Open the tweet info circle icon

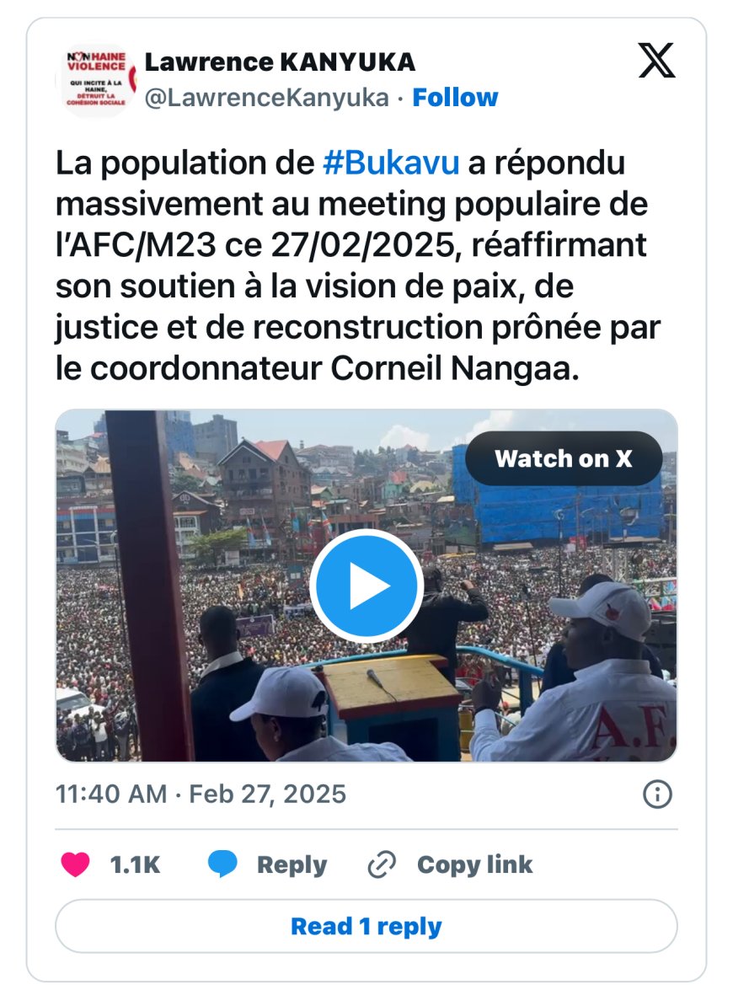(x=657, y=794)
